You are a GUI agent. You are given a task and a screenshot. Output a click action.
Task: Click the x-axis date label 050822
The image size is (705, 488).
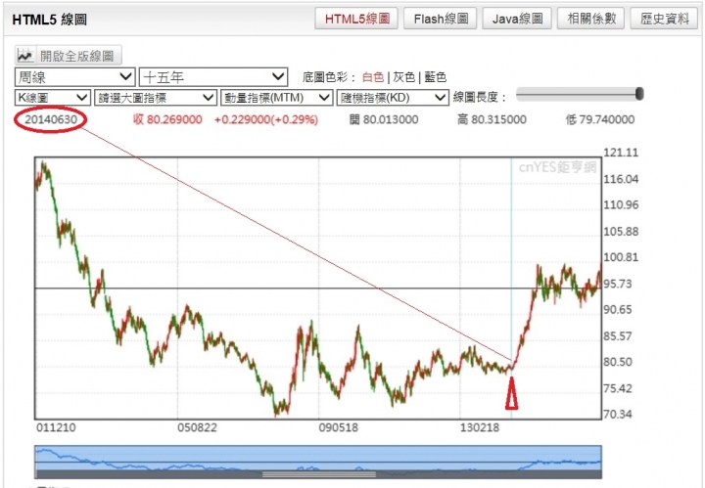(x=197, y=427)
